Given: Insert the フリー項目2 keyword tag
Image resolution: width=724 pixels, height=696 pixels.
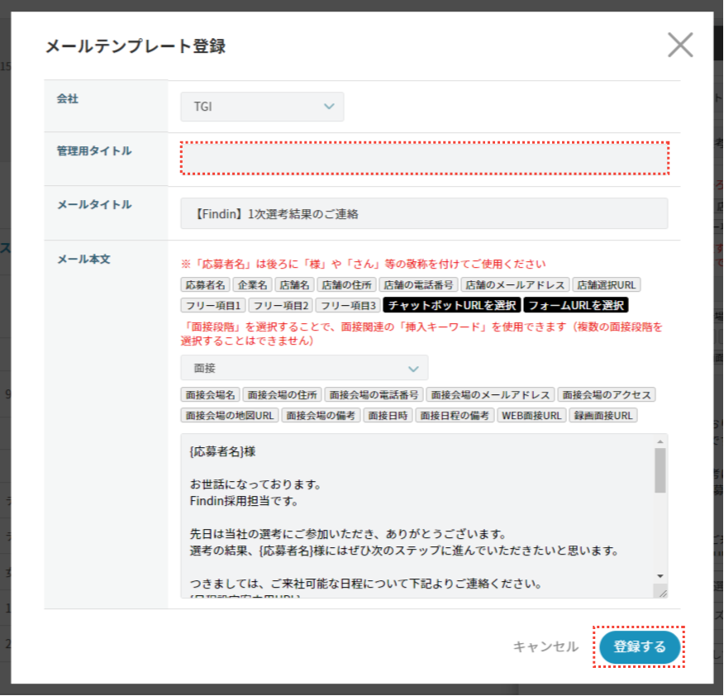Looking at the screenshot, I should (279, 306).
